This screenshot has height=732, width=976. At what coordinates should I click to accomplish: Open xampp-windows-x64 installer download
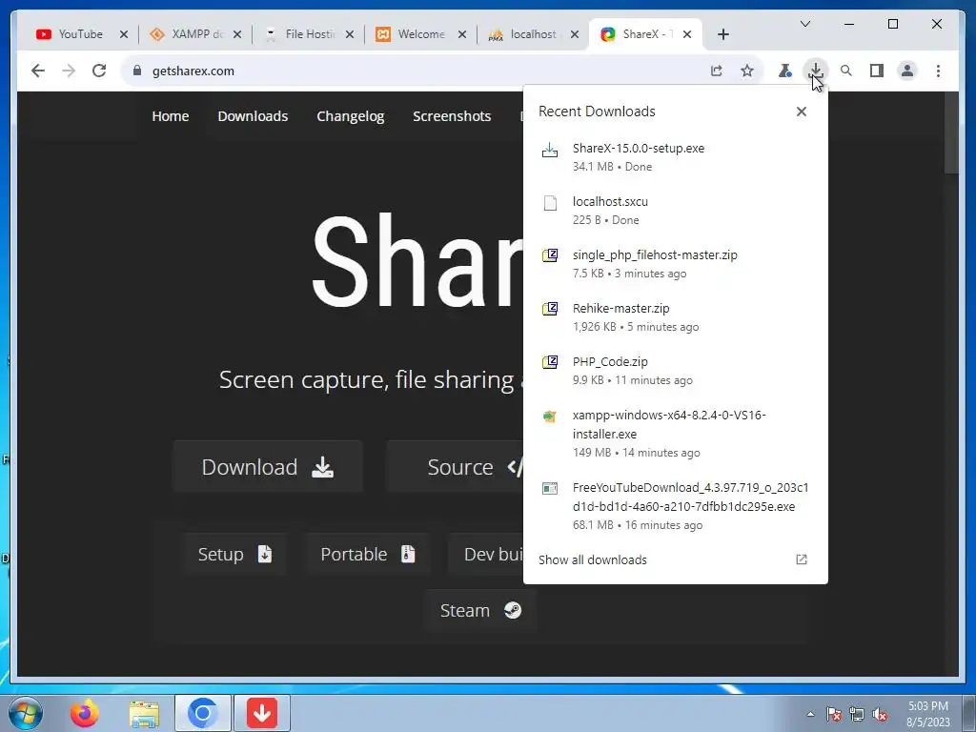[676, 434]
